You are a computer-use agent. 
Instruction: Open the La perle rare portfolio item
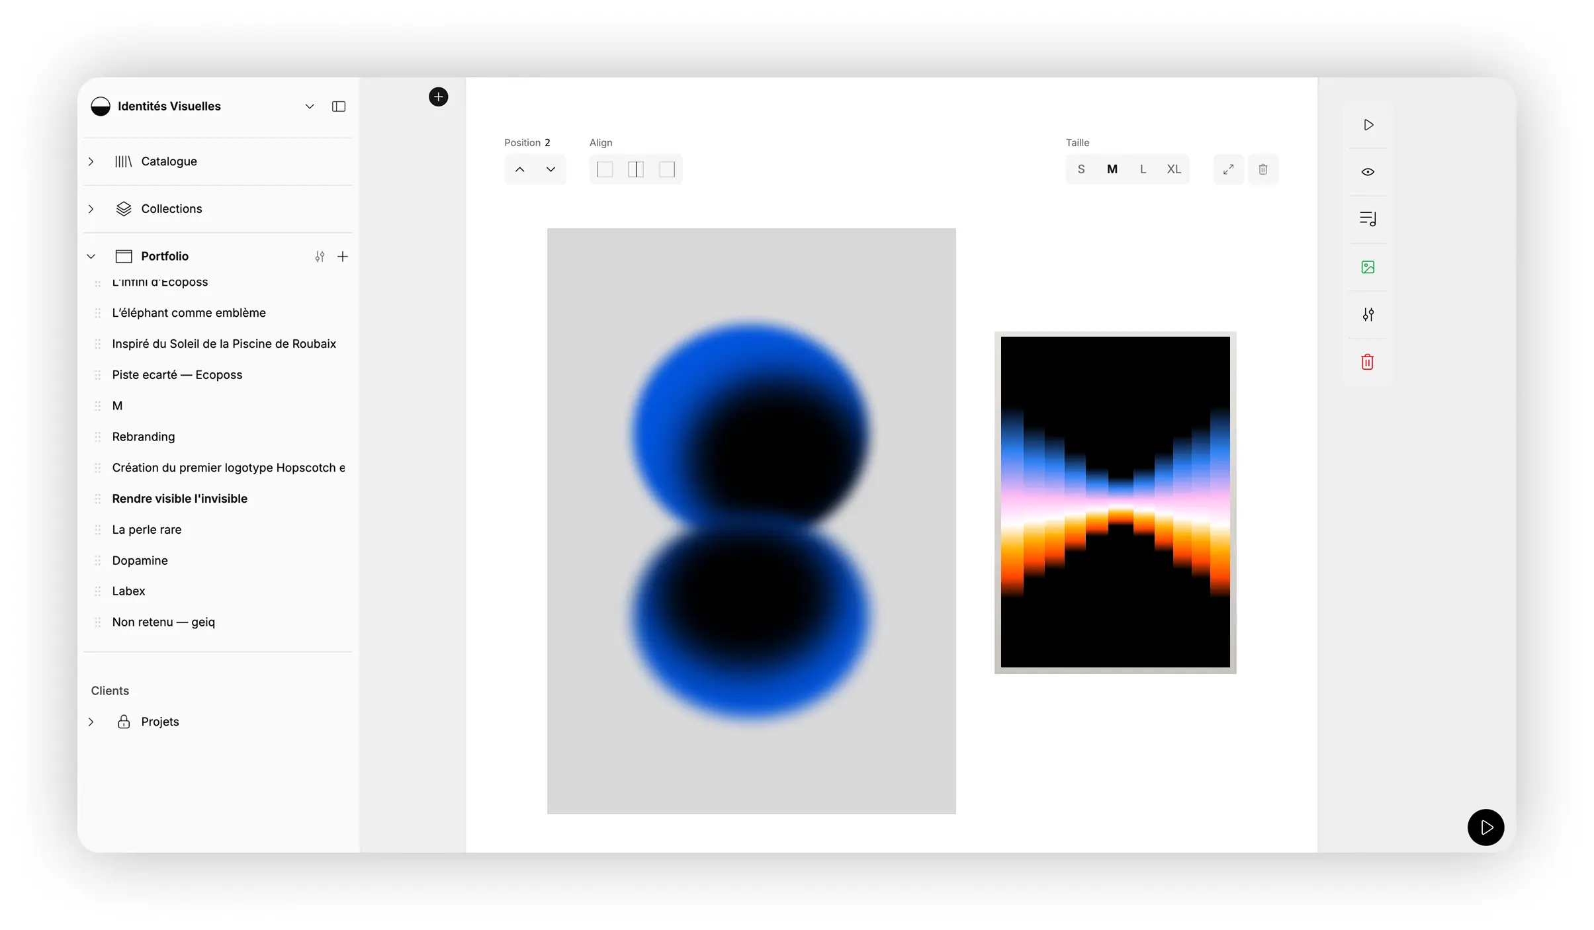[147, 530]
